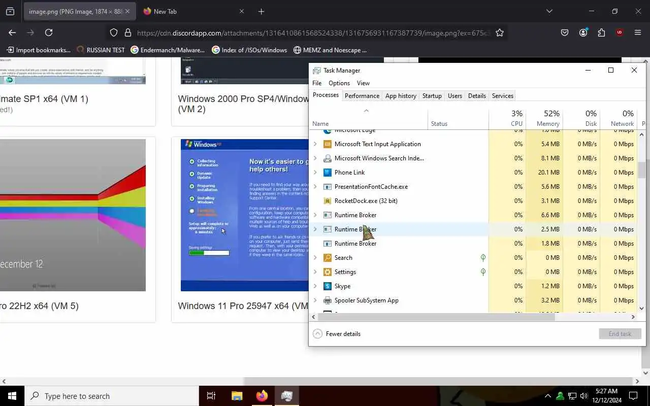Click the RocketDock.exe process icon

328,201
